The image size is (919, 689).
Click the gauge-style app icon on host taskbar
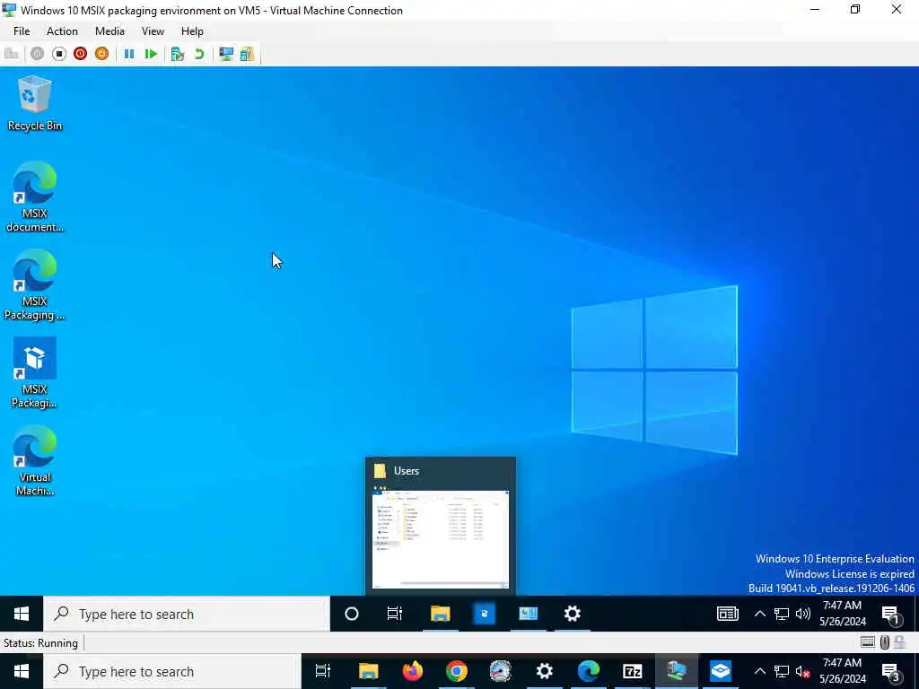501,671
